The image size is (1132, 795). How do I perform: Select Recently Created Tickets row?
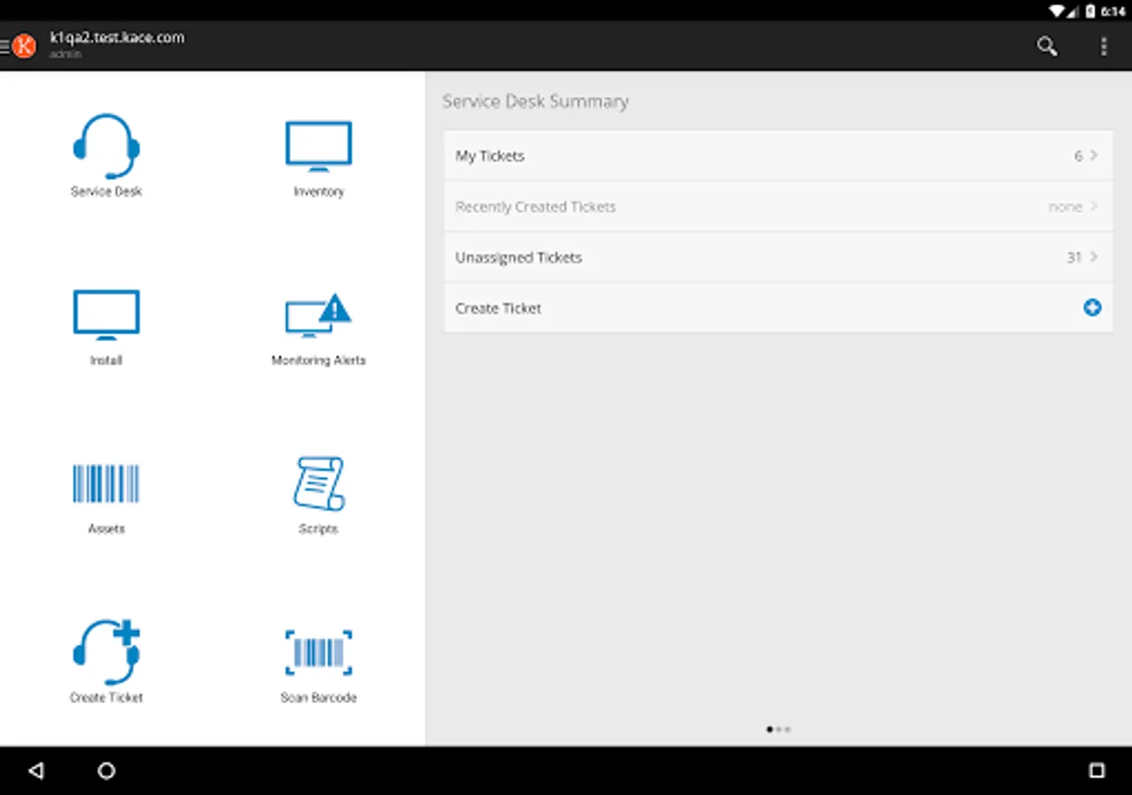778,206
